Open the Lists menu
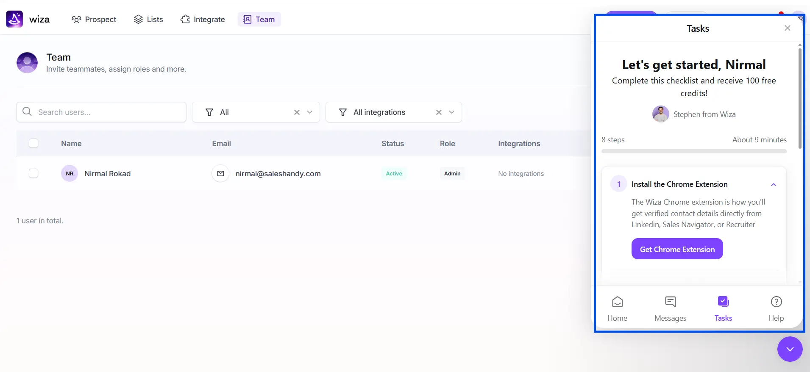This screenshot has width=810, height=372. pos(148,19)
